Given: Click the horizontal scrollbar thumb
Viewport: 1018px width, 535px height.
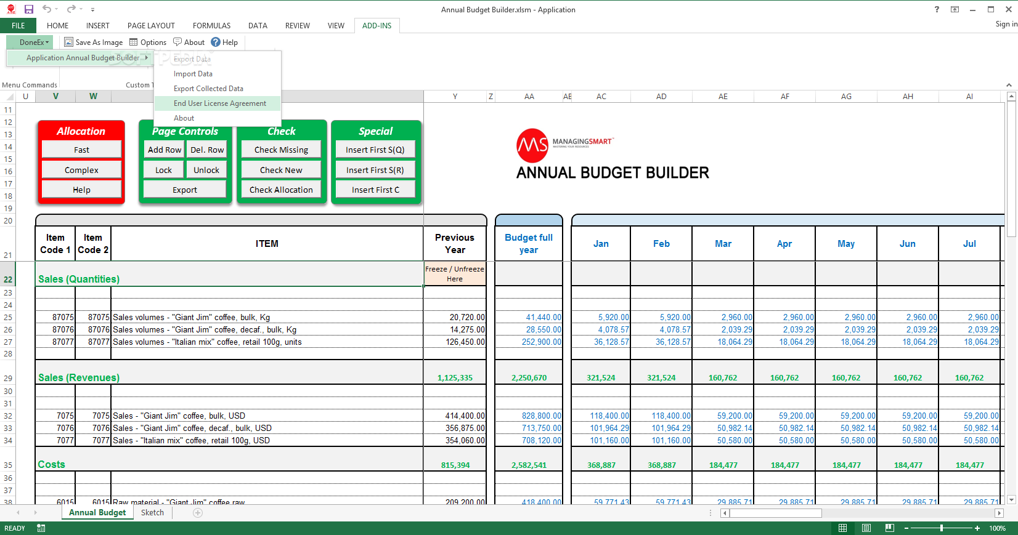Looking at the screenshot, I should [775, 513].
